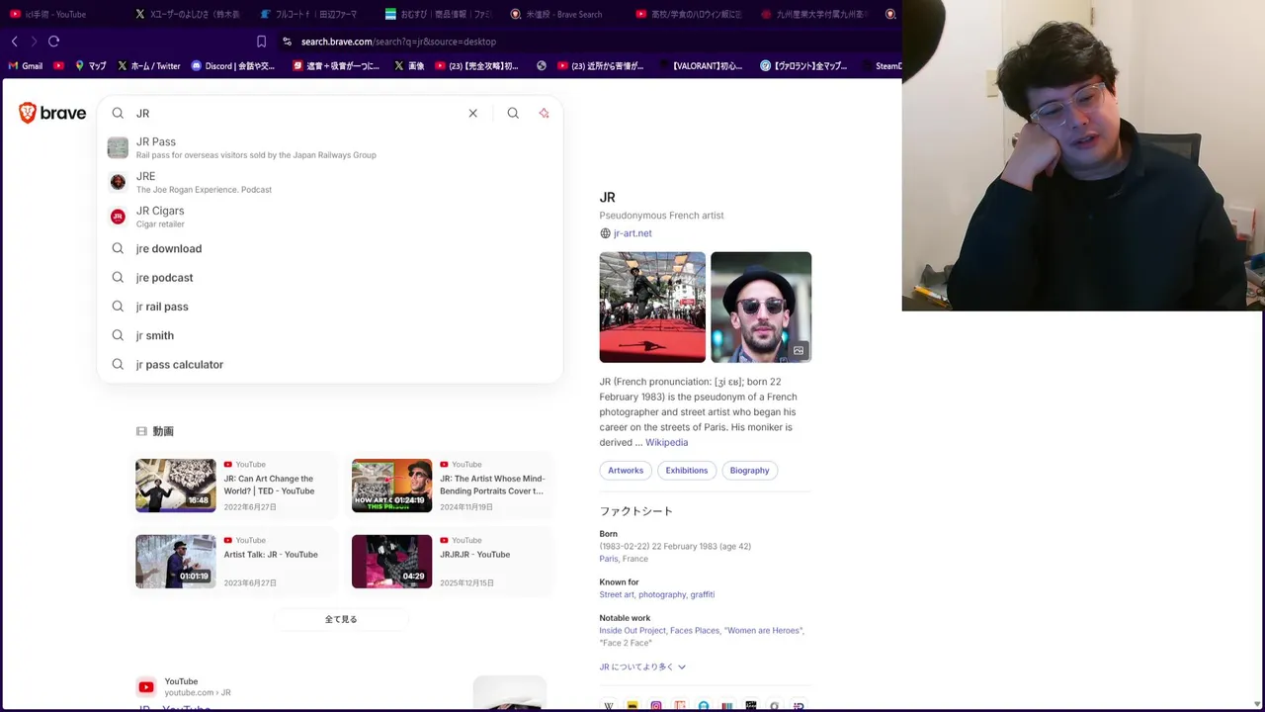Screen dimensions: 1265x712
Task: Play the "JRJRJR - YouTube" video
Action: [x=452, y=562]
